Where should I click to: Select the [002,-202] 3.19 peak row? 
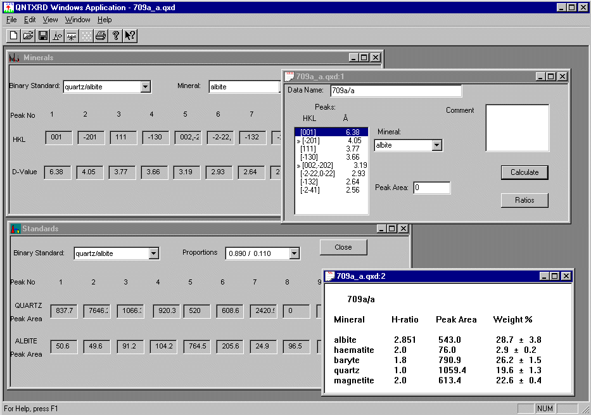[x=331, y=165]
